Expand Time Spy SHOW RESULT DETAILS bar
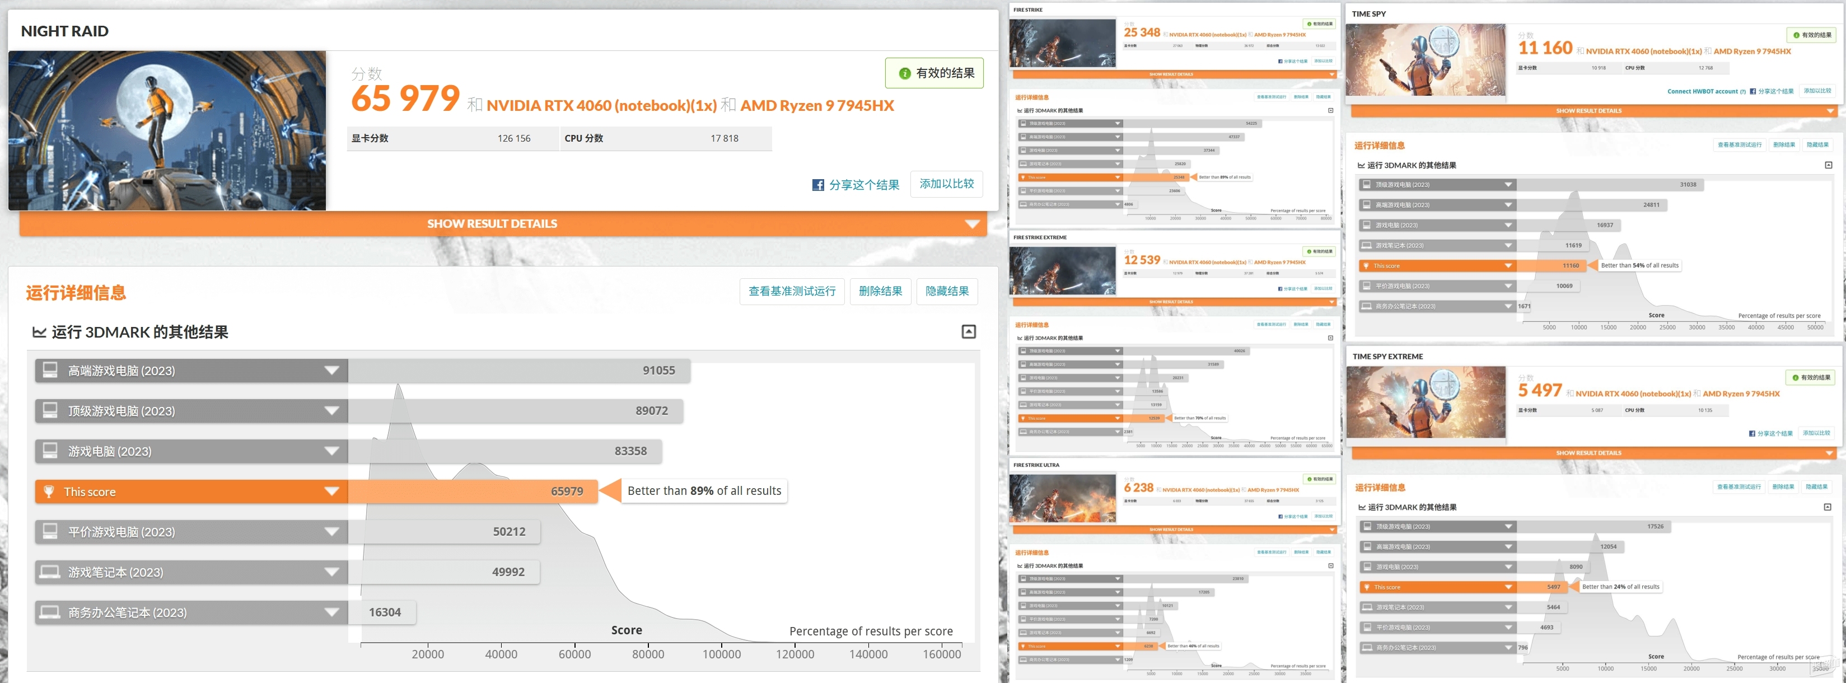The image size is (1846, 683). coord(1595,111)
